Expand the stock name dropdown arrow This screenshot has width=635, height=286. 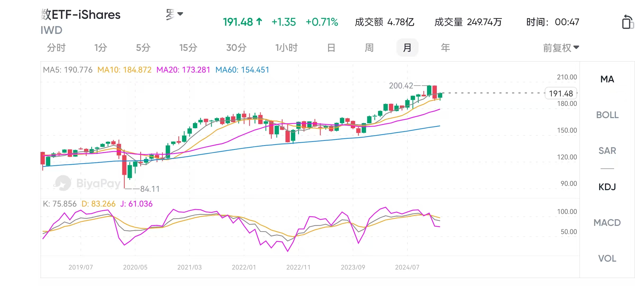click(180, 14)
